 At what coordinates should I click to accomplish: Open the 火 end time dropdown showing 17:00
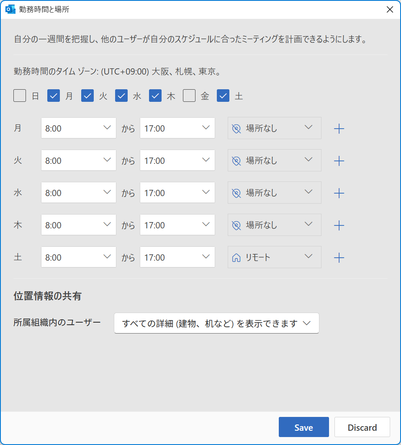(177, 160)
